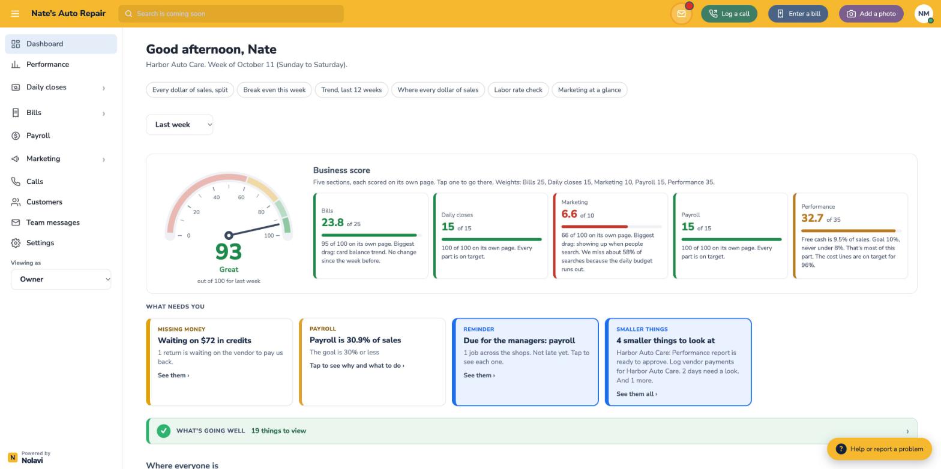
Task: Click the Dashboard grid icon
Action: click(16, 44)
